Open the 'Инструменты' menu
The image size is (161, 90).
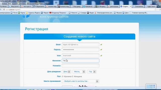[31, 3]
